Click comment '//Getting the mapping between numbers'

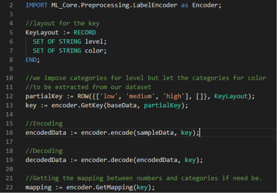pos(144,178)
